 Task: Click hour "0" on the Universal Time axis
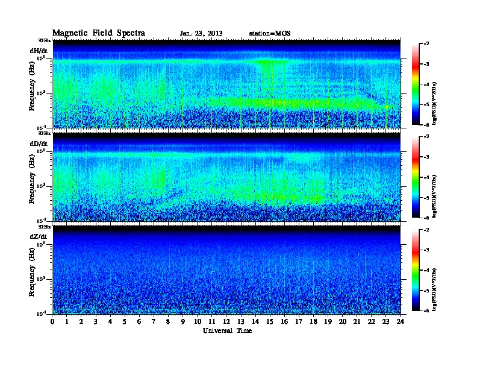pyautogui.click(x=52, y=321)
